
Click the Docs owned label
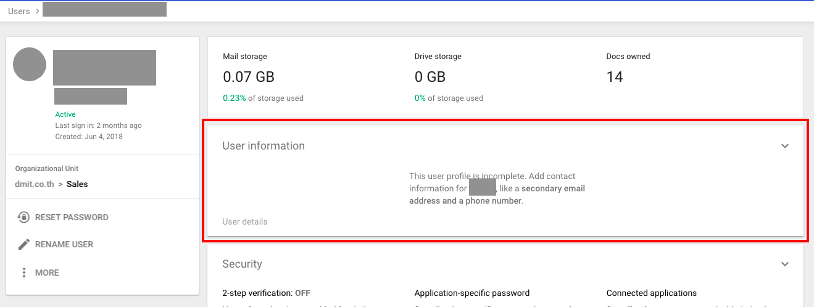tap(628, 56)
